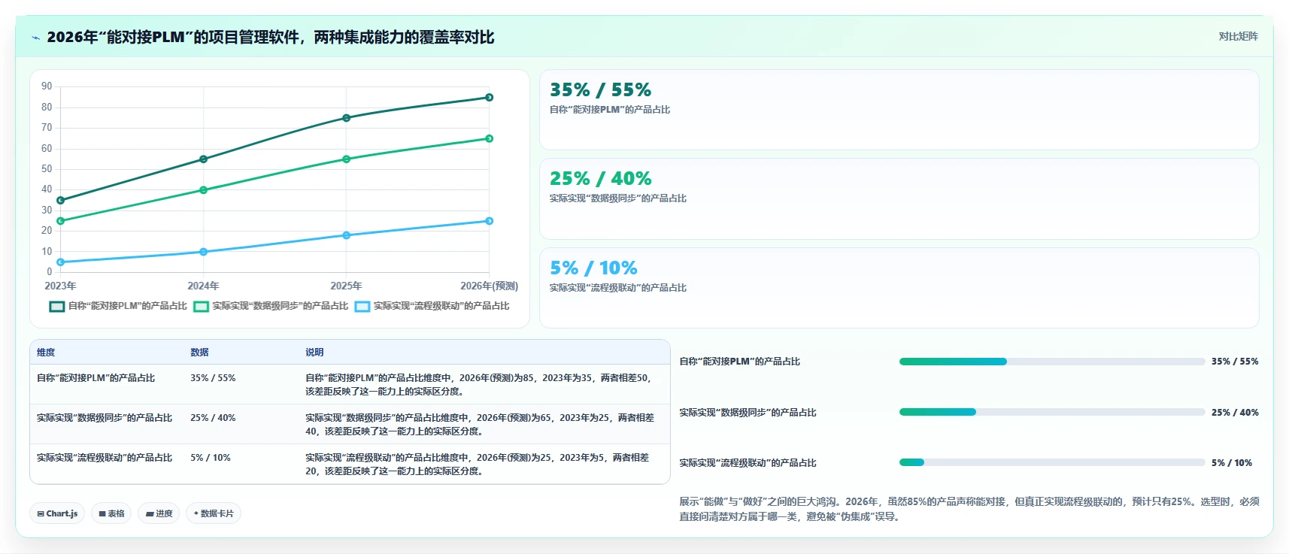Click the dark green data point at 2025年
Screen dimensions: 1289x554
click(x=346, y=118)
